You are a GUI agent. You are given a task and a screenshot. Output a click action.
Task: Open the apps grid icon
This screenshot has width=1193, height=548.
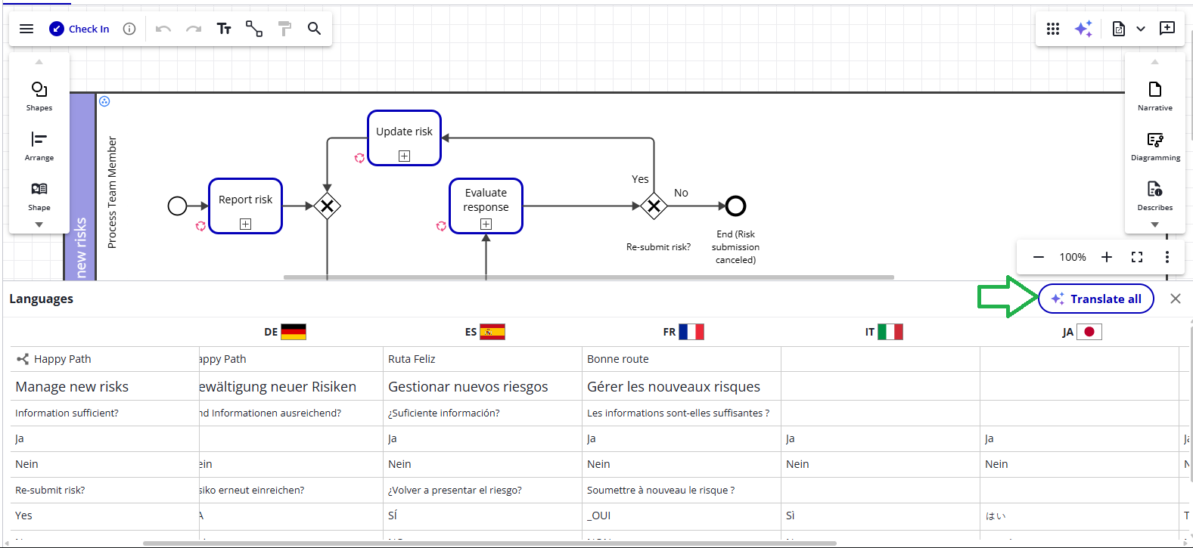(1053, 29)
